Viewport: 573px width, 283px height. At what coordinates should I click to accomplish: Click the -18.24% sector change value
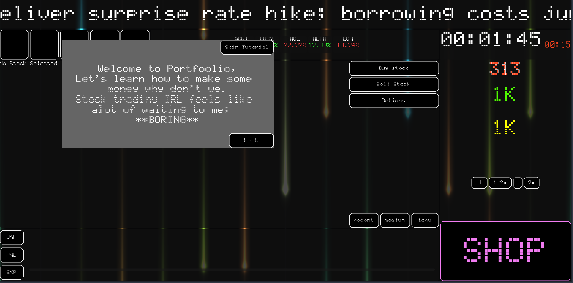[x=346, y=45]
